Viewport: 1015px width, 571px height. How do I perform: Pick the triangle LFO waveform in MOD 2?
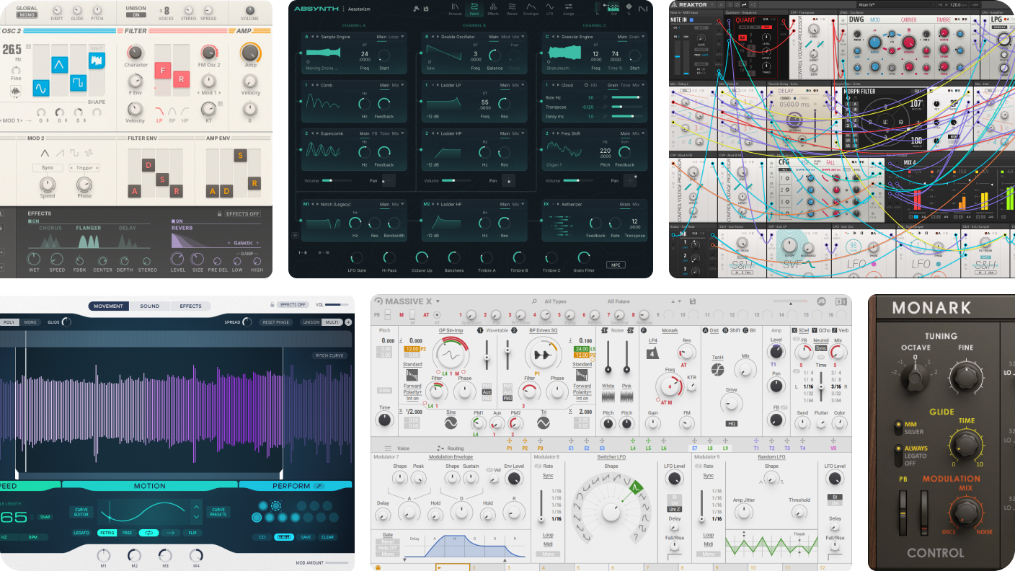(45, 153)
